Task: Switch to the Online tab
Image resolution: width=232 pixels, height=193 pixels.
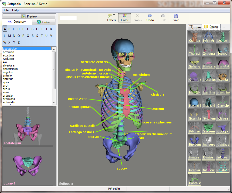Action: tap(44, 22)
